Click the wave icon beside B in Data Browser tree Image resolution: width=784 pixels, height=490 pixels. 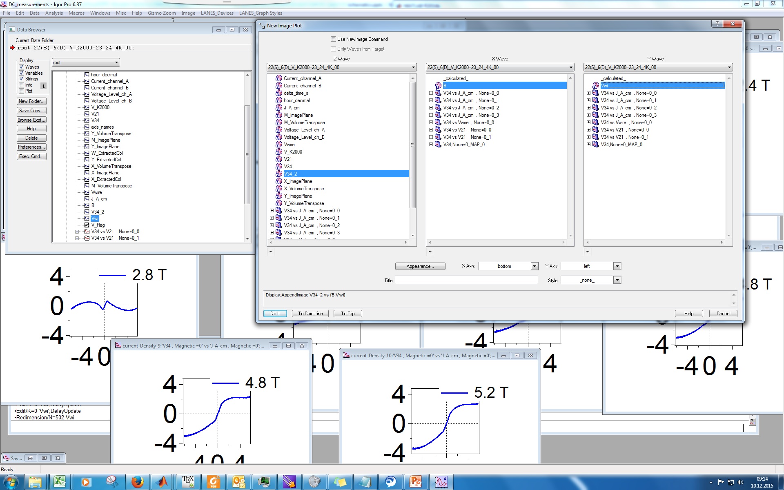[x=87, y=205]
